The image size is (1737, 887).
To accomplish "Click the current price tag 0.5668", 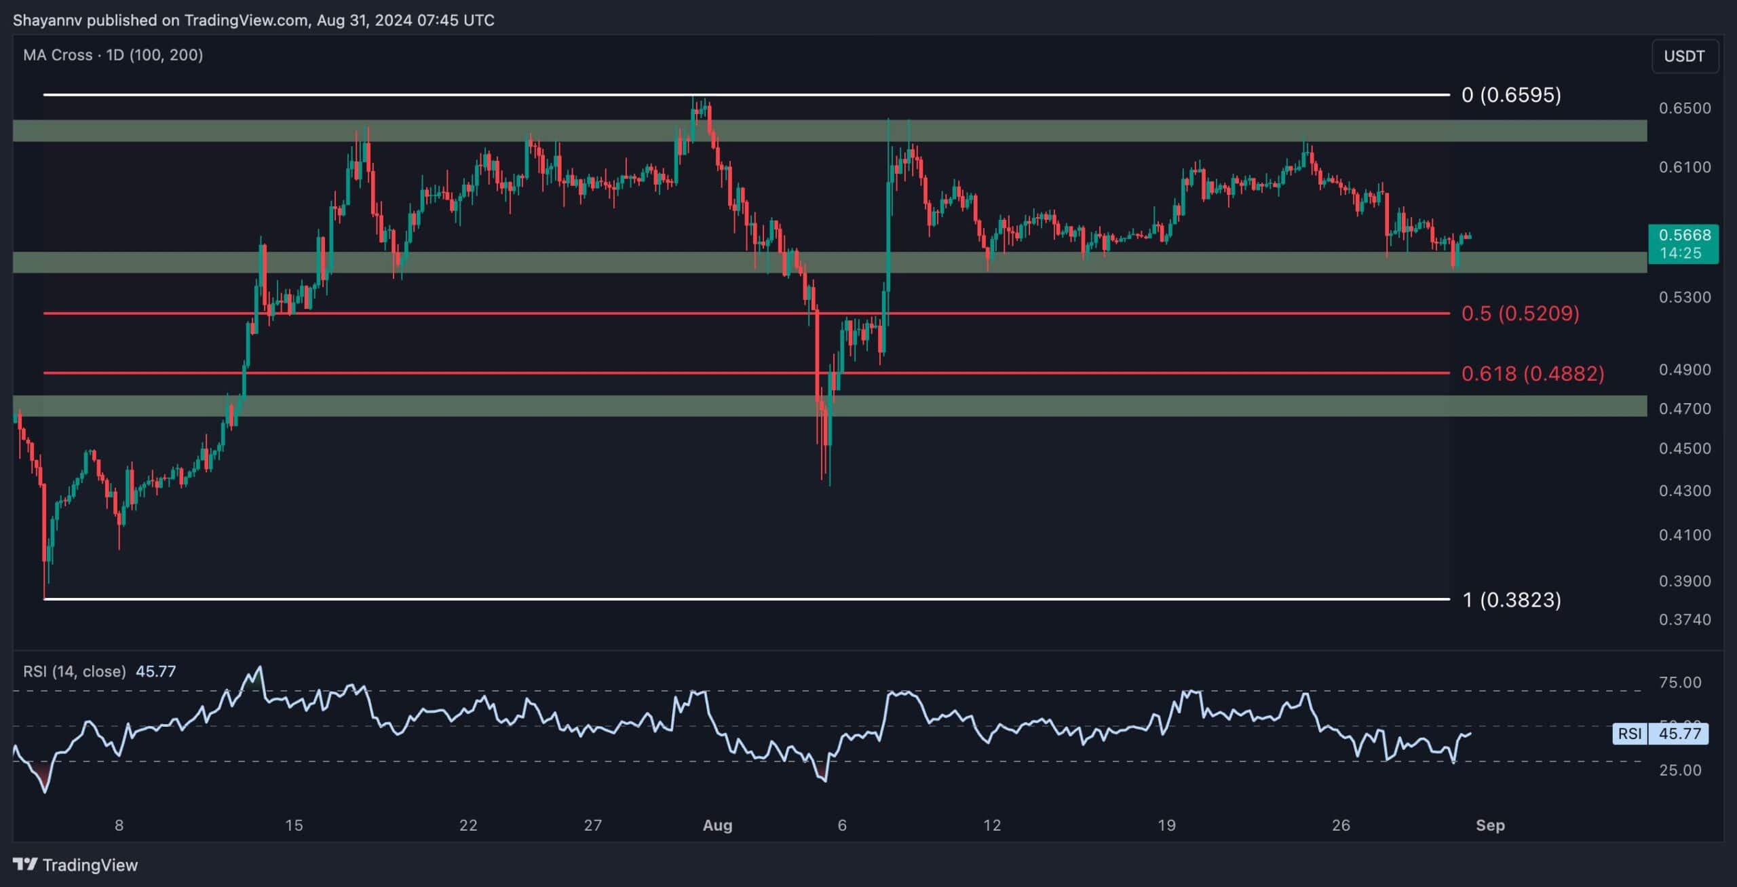I will coord(1684,235).
